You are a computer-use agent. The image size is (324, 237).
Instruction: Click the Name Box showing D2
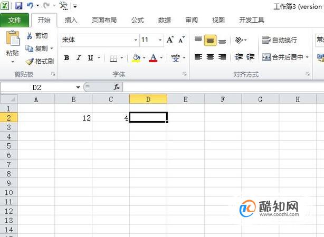tap(37, 87)
